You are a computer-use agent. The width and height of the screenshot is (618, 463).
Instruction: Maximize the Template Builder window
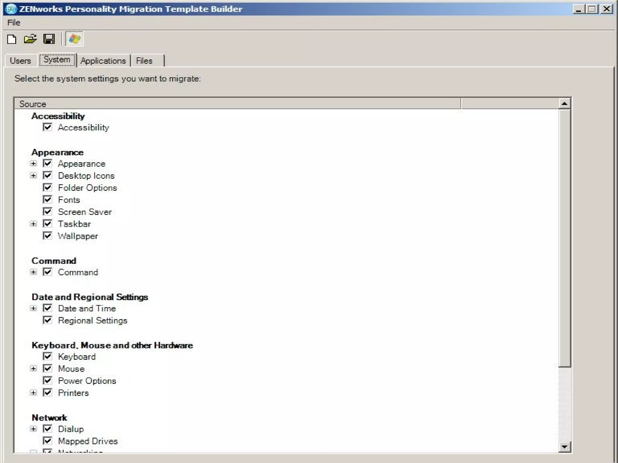point(592,9)
